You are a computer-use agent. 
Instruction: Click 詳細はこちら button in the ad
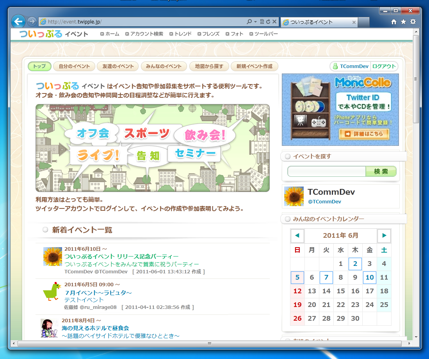pyautogui.click(x=364, y=134)
